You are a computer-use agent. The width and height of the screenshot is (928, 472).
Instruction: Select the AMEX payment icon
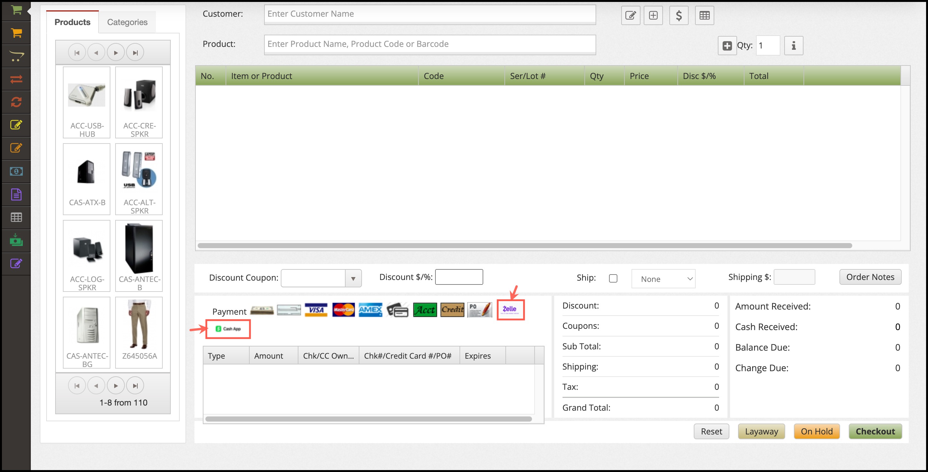point(370,310)
